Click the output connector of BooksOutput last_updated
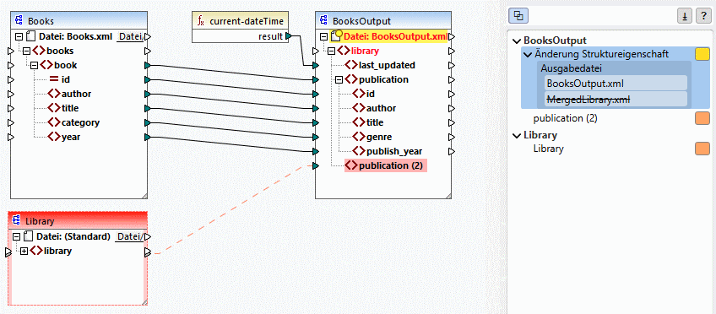Viewport: 716px width, 314px height. pos(452,65)
